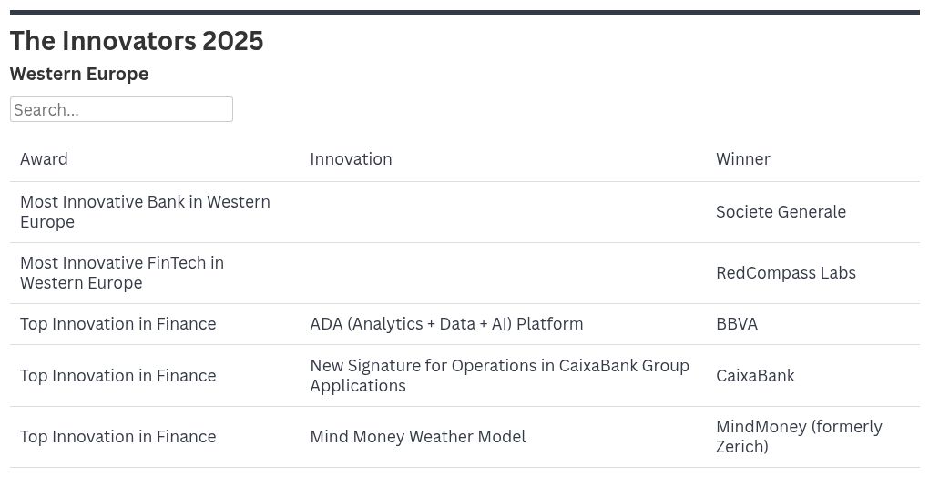
Task: Select the RedCompass Labs winner cell
Action: coord(785,273)
